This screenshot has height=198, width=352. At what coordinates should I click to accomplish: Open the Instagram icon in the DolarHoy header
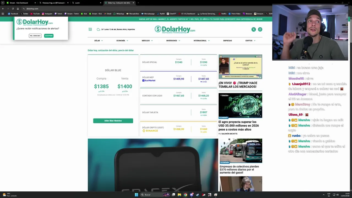pyautogui.click(x=260, y=29)
